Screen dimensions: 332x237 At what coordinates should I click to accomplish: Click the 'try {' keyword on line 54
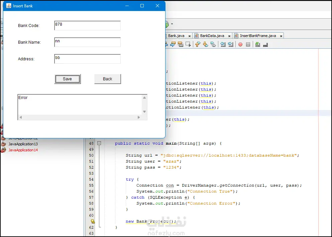(132, 179)
